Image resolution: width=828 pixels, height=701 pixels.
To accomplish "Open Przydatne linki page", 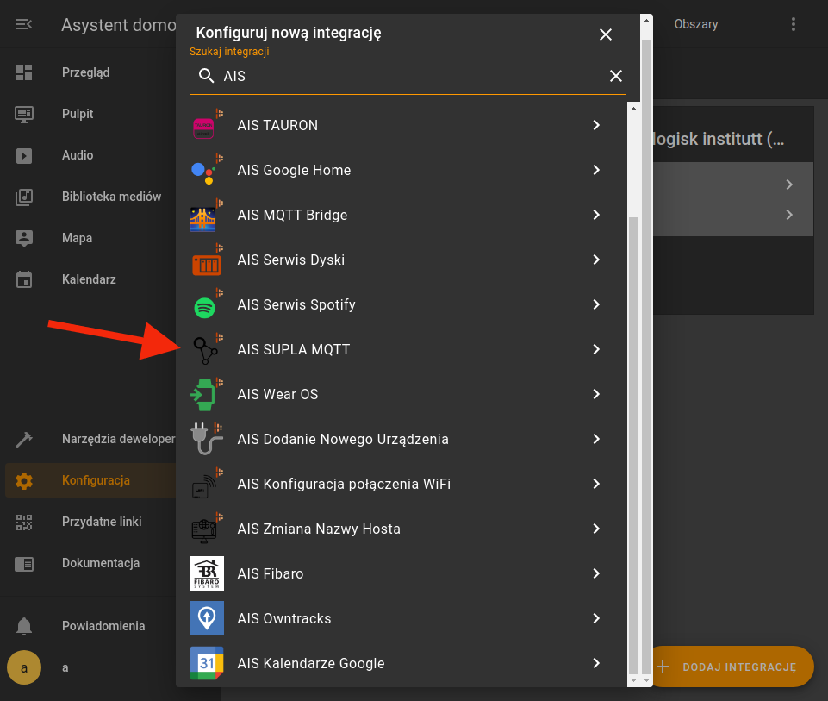I will coord(90,522).
